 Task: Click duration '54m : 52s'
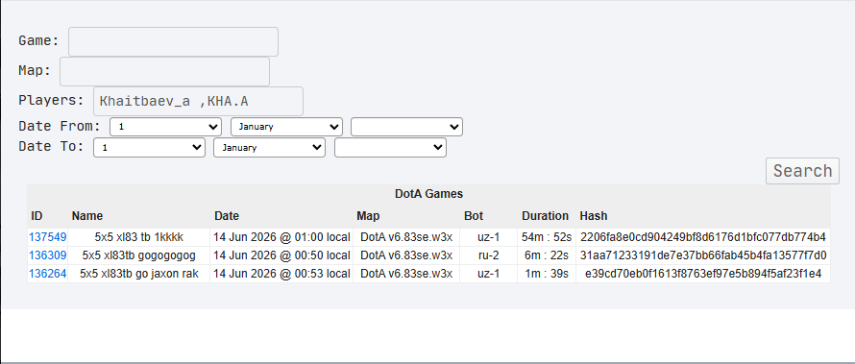(x=547, y=237)
